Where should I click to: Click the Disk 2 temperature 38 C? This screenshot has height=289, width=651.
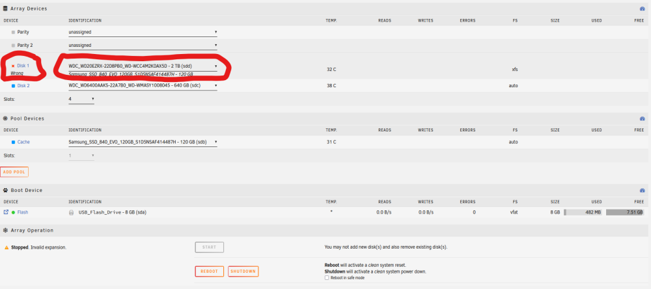point(331,85)
